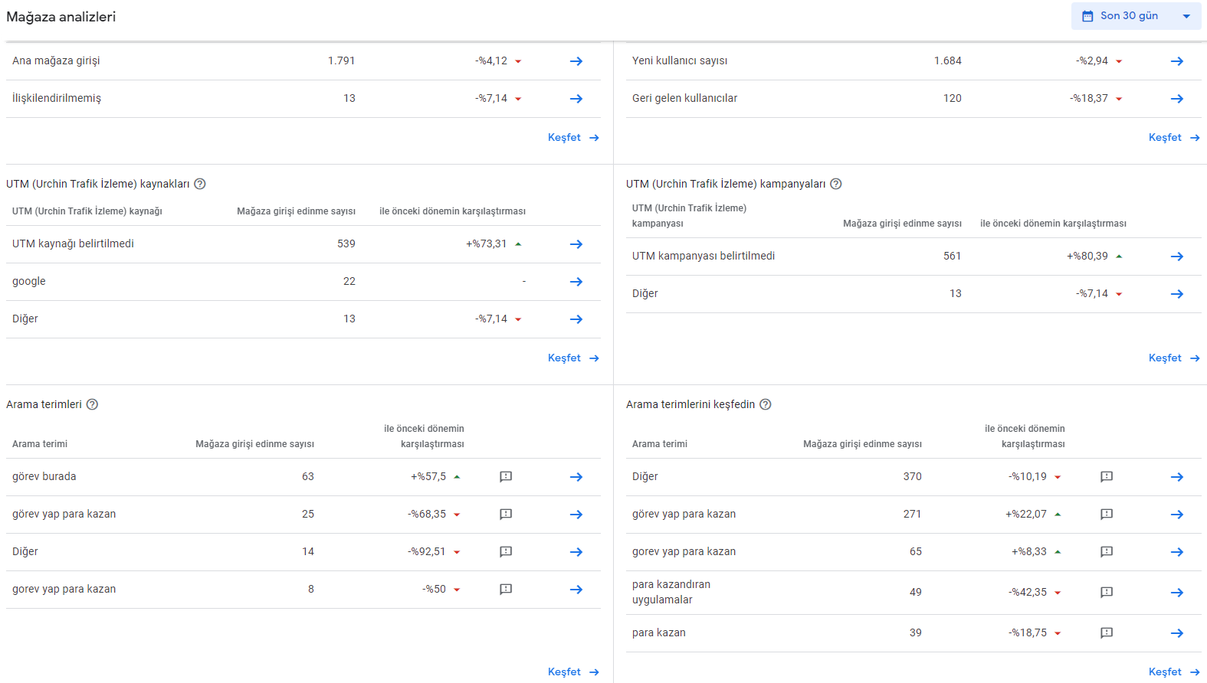Send feedback for para kazandıran uygulamalar
The height and width of the screenshot is (683, 1207).
[1107, 593]
